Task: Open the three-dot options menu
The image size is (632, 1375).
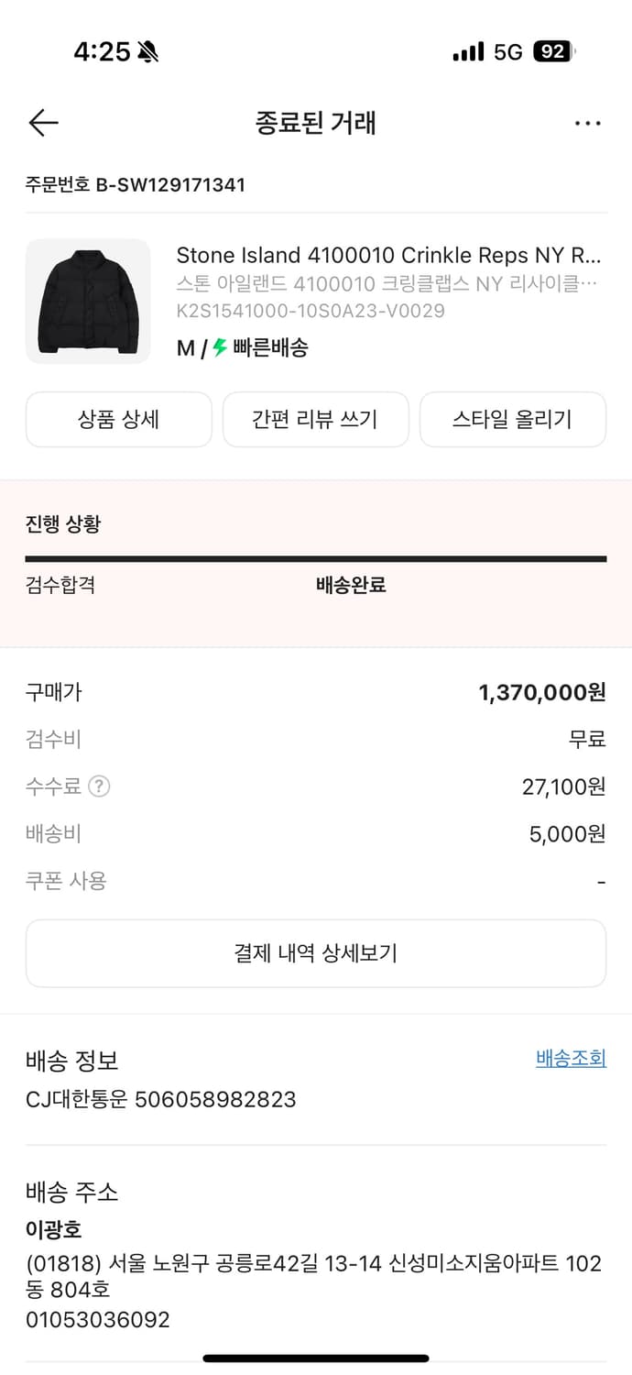Action: point(587,122)
